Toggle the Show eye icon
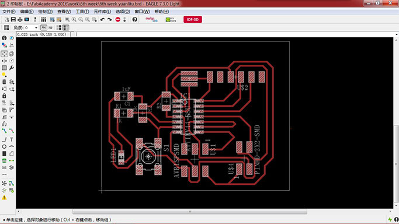Screen dimensions: 399x224 click(x=12, y=38)
